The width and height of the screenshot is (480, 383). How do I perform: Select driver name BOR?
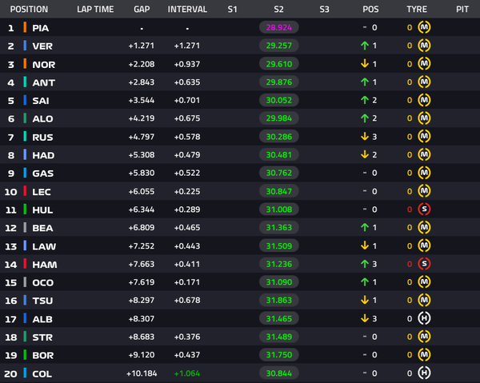point(43,356)
